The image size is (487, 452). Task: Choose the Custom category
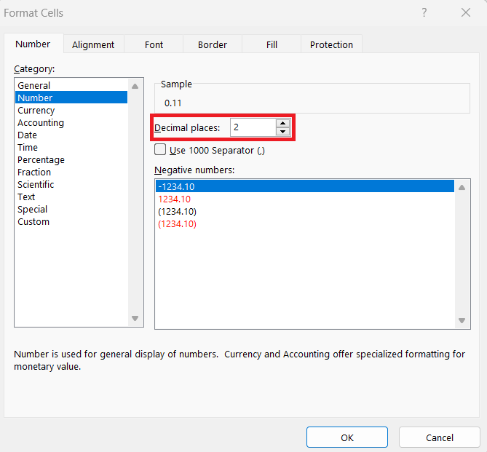tap(71, 222)
